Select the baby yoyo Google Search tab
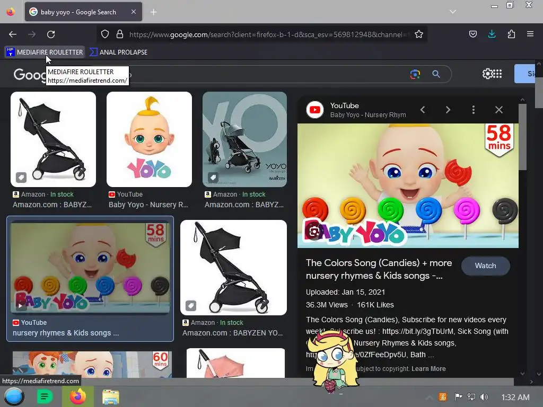This screenshot has width=543, height=407. [83, 12]
